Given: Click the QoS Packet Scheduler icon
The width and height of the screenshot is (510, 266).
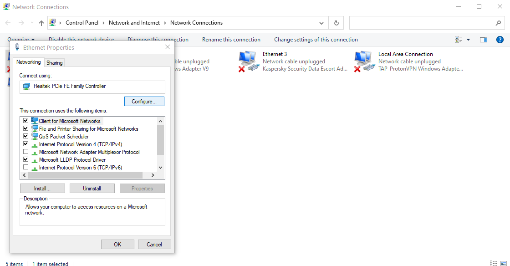Looking at the screenshot, I should [35, 136].
